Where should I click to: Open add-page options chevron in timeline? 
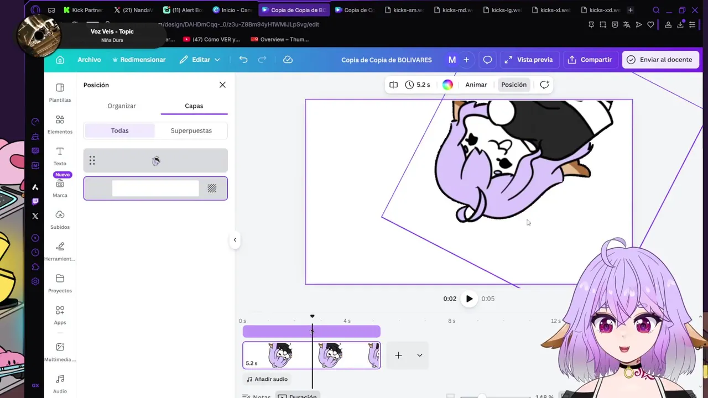[x=419, y=355]
